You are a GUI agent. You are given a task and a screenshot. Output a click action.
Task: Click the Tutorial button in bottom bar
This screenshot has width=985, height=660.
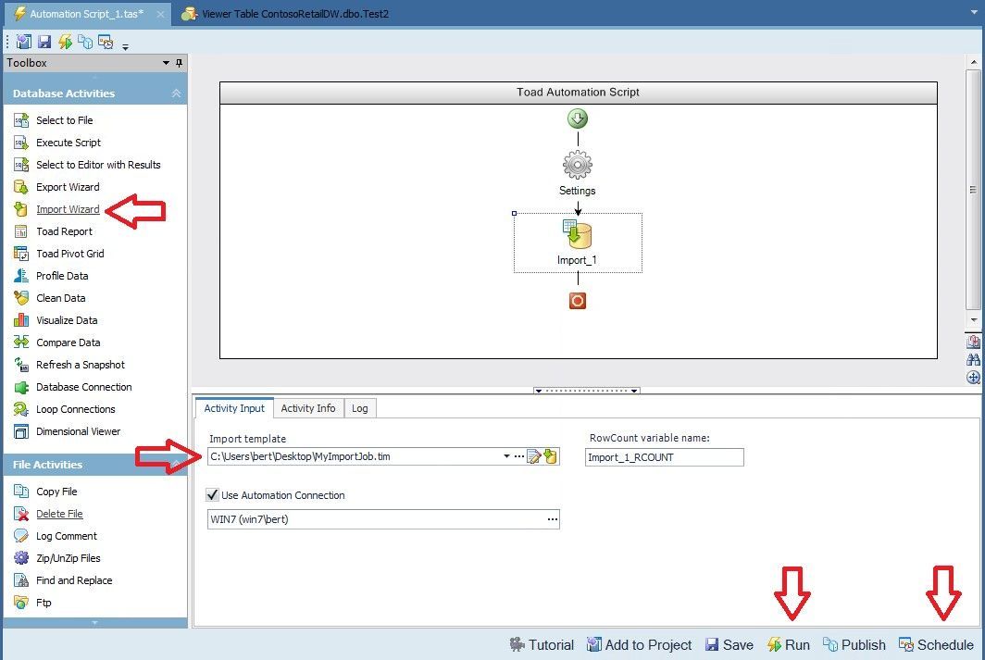542,645
